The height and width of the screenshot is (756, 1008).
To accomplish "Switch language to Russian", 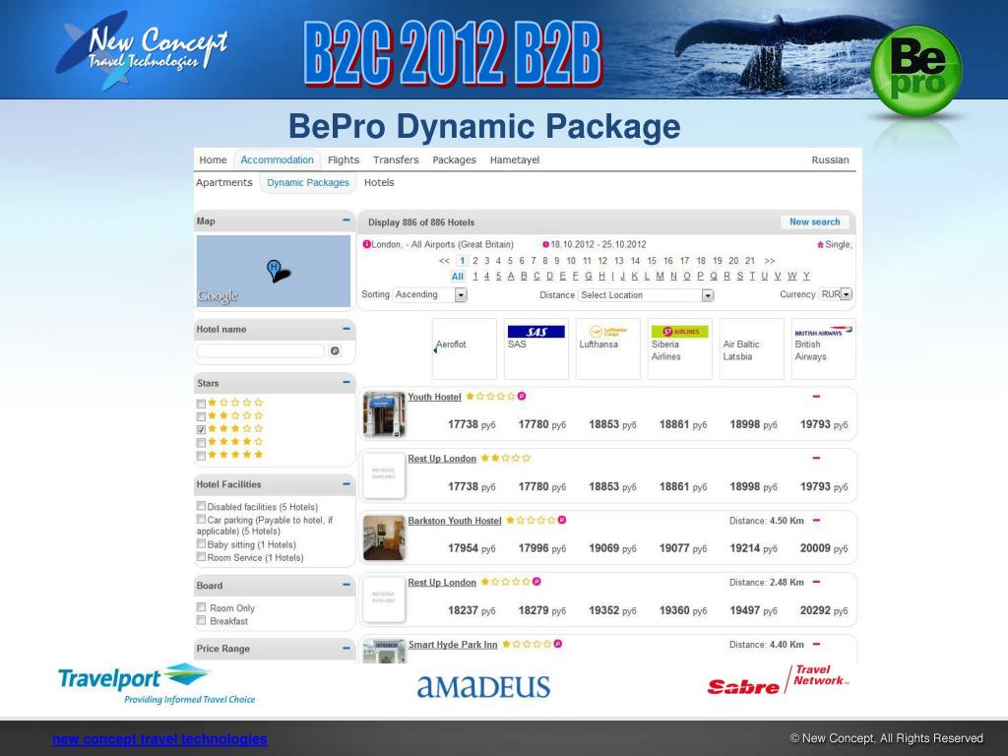I will pyautogui.click(x=830, y=160).
